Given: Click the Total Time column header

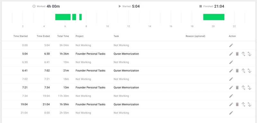Looking at the screenshot, I should (x=63, y=36).
